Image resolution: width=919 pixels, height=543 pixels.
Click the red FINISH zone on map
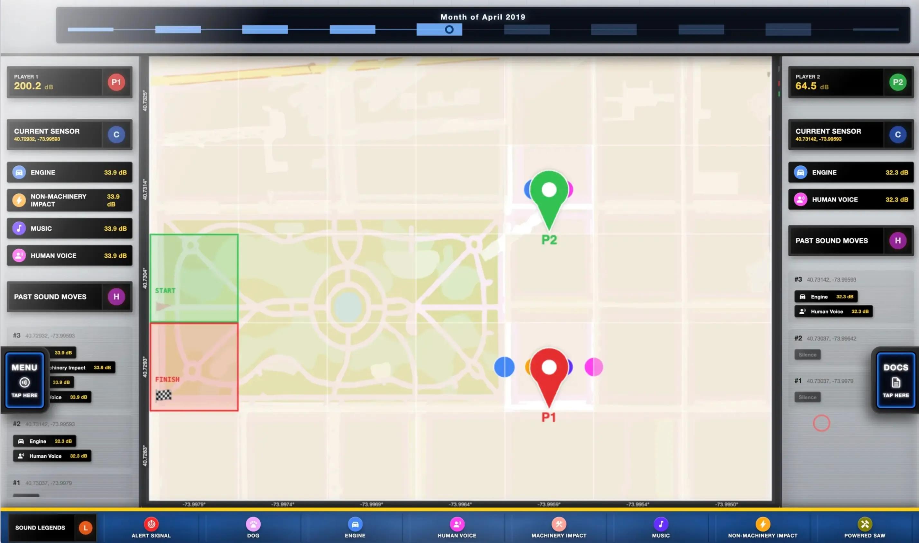(194, 367)
